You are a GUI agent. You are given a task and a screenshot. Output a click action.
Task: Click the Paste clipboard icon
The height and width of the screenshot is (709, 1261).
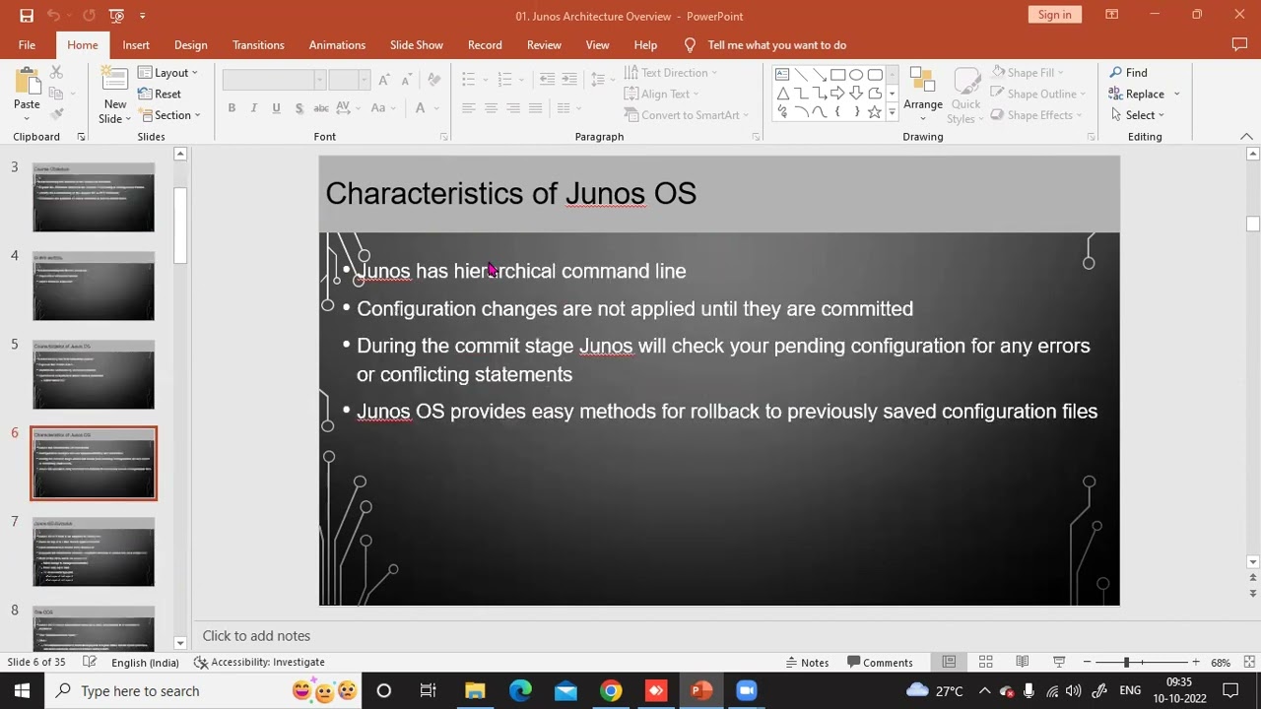tap(27, 83)
